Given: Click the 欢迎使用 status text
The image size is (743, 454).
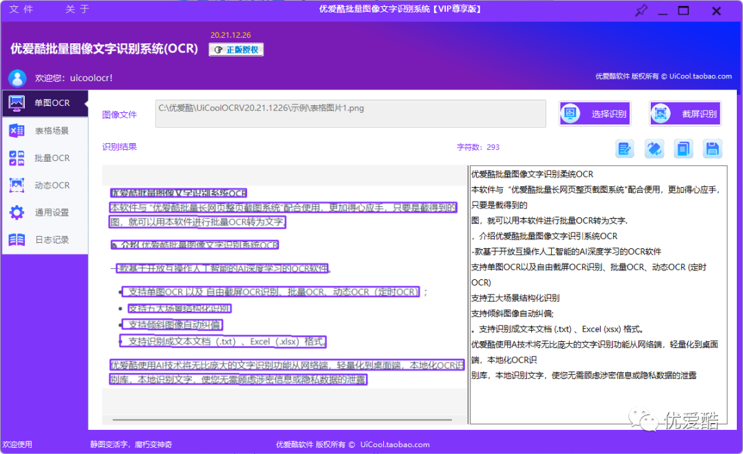Looking at the screenshot, I should pyautogui.click(x=17, y=444).
